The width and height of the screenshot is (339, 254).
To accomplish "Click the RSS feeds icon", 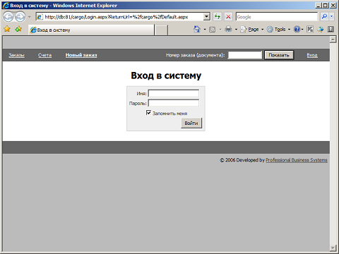I will [x=213, y=30].
